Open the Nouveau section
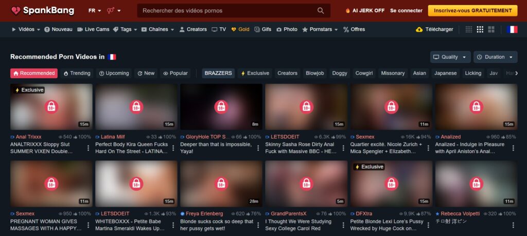Screen dimensions: 527x236 [x=58, y=29]
